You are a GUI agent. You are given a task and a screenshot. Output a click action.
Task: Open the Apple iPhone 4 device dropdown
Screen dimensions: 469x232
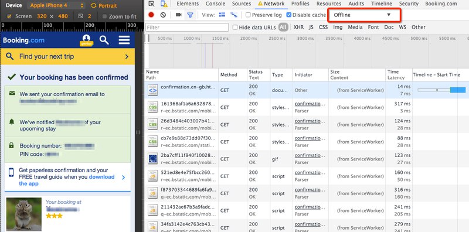pos(56,6)
